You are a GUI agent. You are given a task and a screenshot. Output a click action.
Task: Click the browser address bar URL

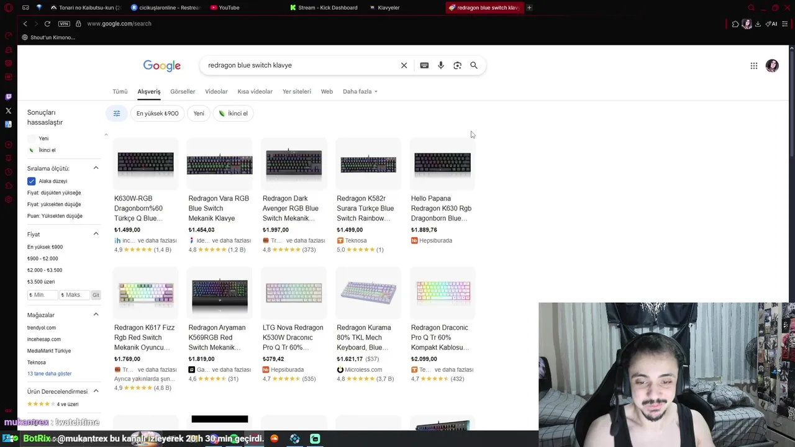pyautogui.click(x=119, y=24)
